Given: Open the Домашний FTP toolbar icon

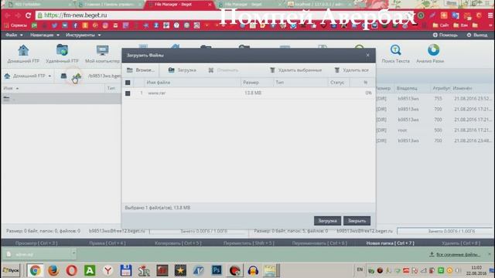Looking at the screenshot, I should point(23,54).
